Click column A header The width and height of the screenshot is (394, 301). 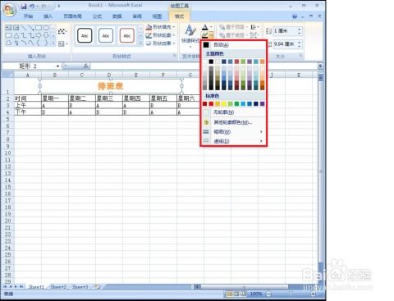28,75
